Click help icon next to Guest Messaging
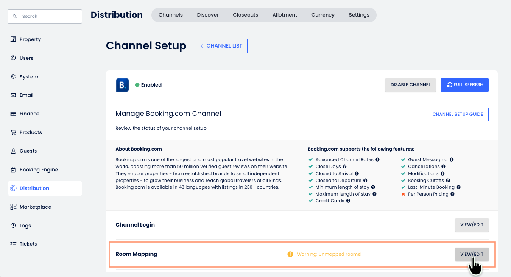Screen dimensions: 511x277 point(451,160)
